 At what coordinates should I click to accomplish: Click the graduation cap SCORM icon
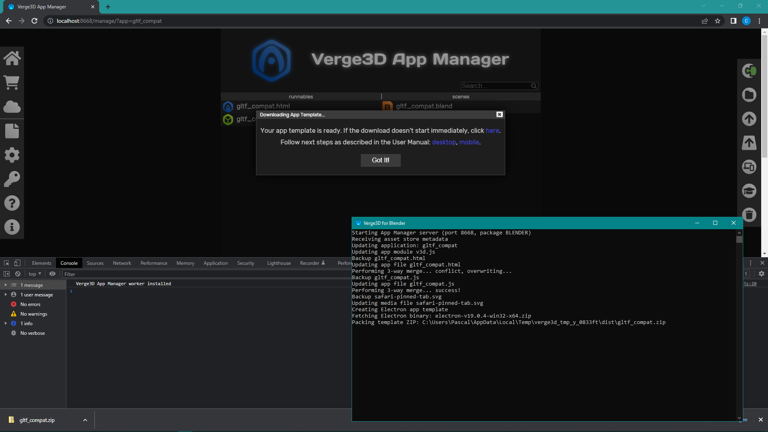pos(749,191)
